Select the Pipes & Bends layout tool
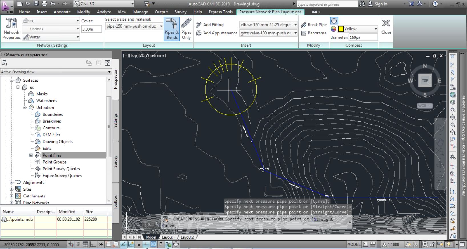This screenshot has height=249, width=467. coord(172,29)
